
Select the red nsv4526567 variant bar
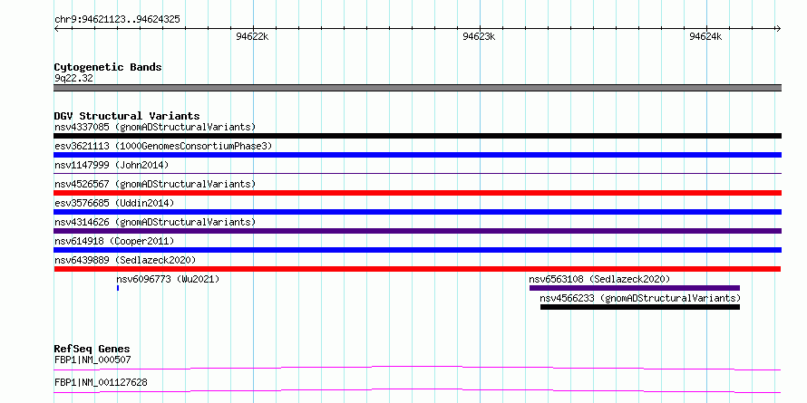pyautogui.click(x=417, y=193)
